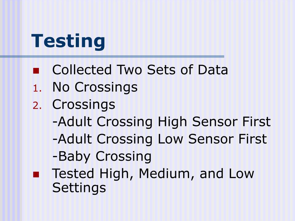This screenshot has height=221, width=295.
Task: Click the horizontal blue line under the title
Action: coord(112,56)
